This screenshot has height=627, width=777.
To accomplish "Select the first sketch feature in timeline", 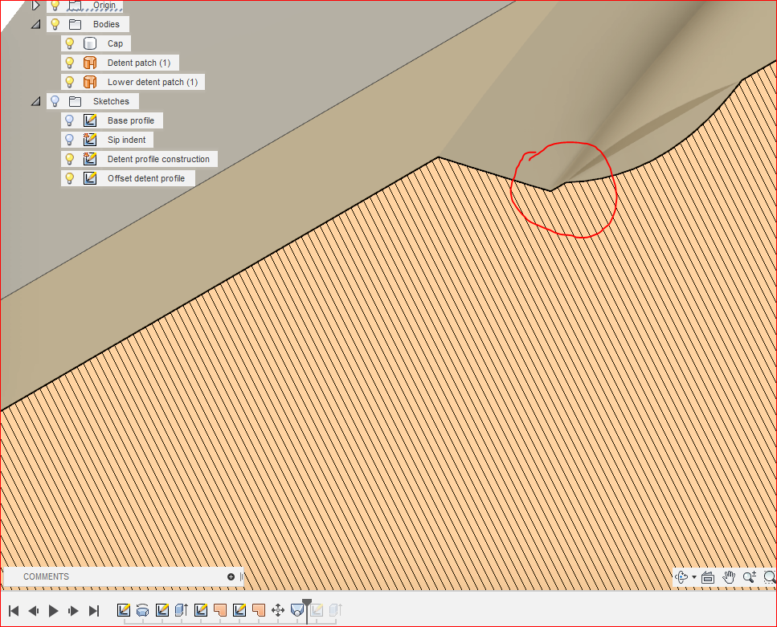I will pyautogui.click(x=124, y=609).
